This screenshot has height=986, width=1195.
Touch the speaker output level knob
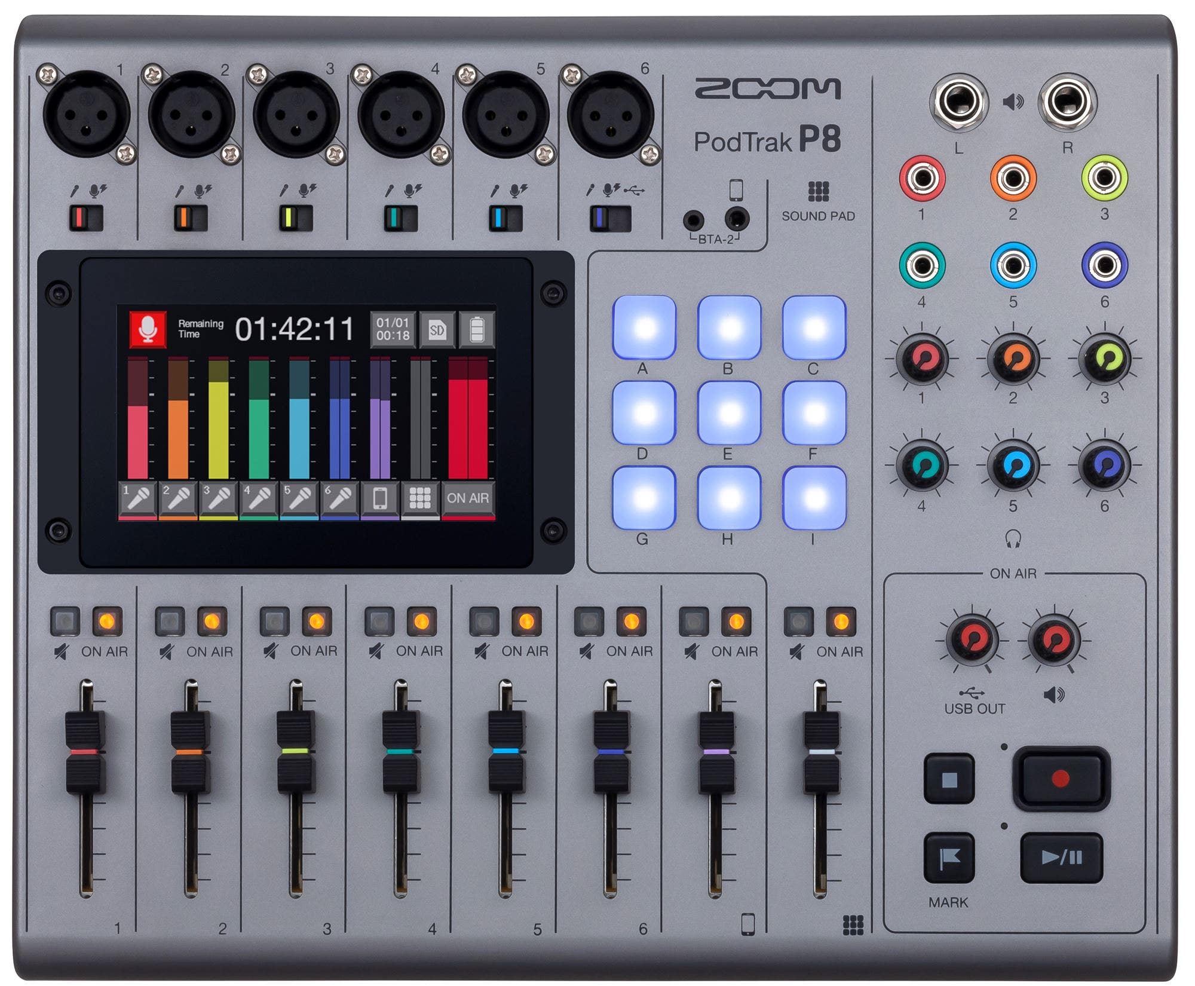1054,640
